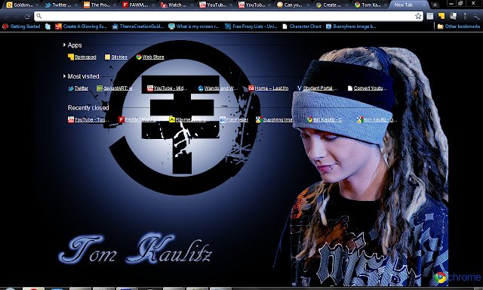Reopen Bill Kaulitz recently closed tab
Image resolution: width=483 pixels, height=290 pixels.
(x=325, y=119)
